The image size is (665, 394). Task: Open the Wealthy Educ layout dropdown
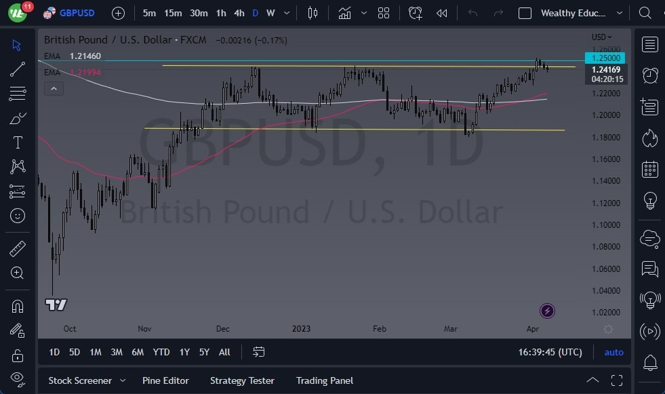575,13
